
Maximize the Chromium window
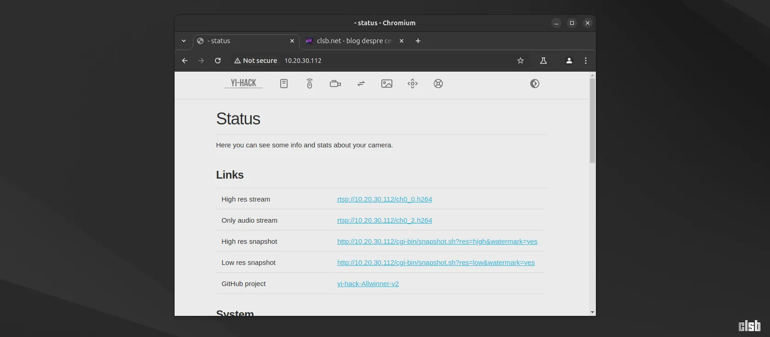click(572, 23)
